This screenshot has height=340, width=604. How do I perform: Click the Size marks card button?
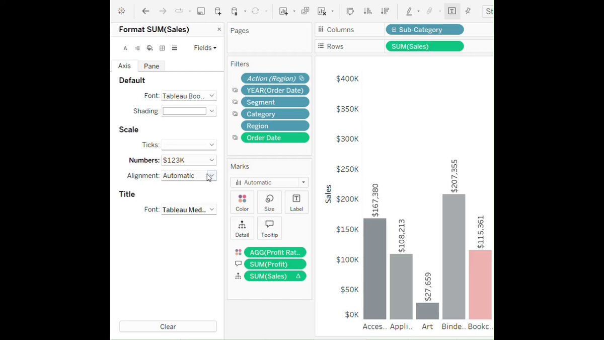[x=269, y=202]
